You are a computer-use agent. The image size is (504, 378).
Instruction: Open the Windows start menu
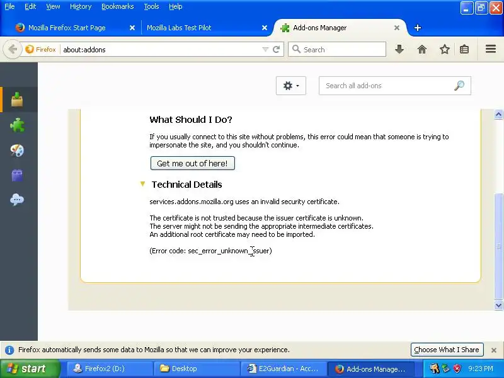click(30, 369)
